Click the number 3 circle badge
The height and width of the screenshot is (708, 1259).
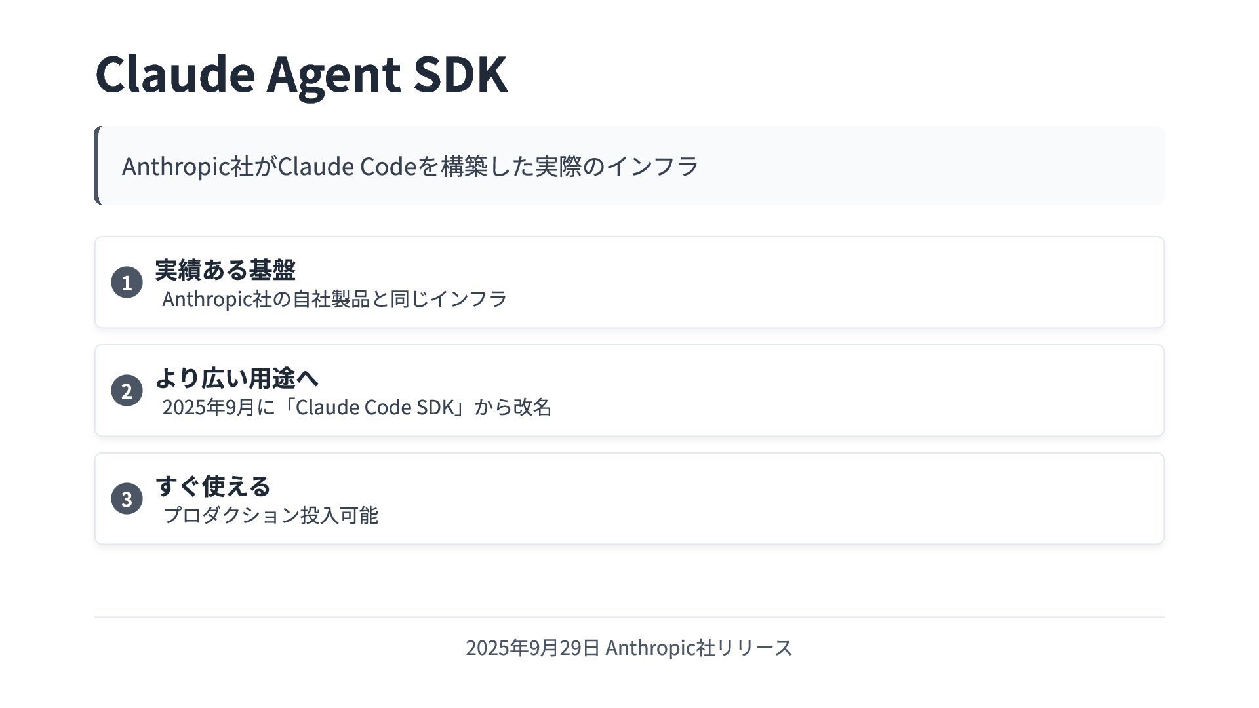point(127,499)
